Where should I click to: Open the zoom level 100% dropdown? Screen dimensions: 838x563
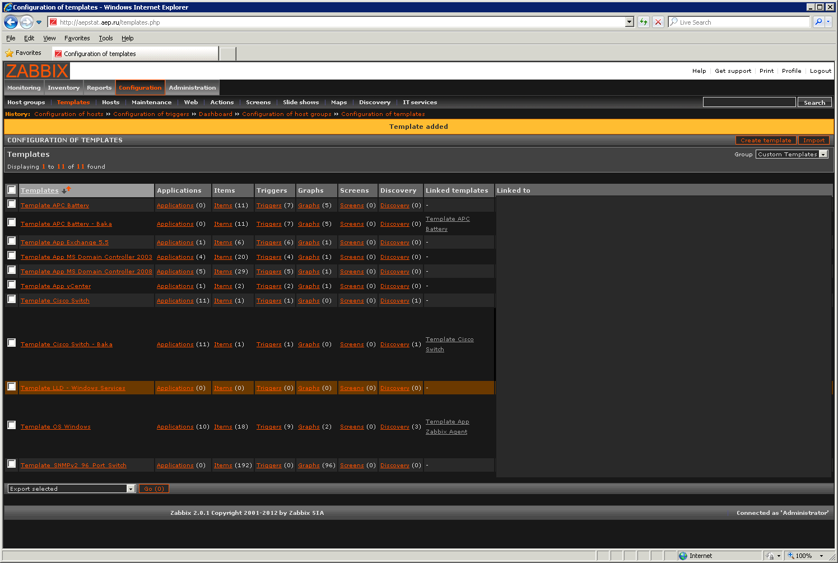(822, 556)
